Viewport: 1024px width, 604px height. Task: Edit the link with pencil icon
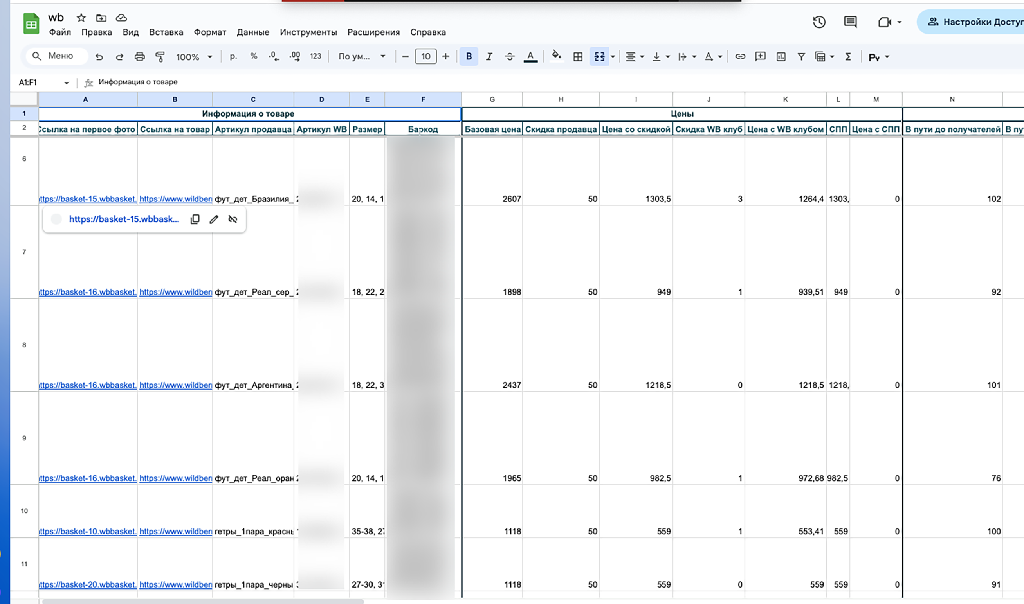pos(214,219)
